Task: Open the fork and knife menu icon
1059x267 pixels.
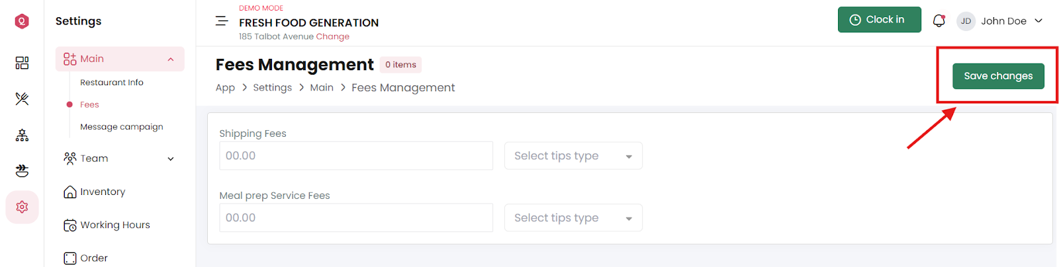Action: (22, 99)
